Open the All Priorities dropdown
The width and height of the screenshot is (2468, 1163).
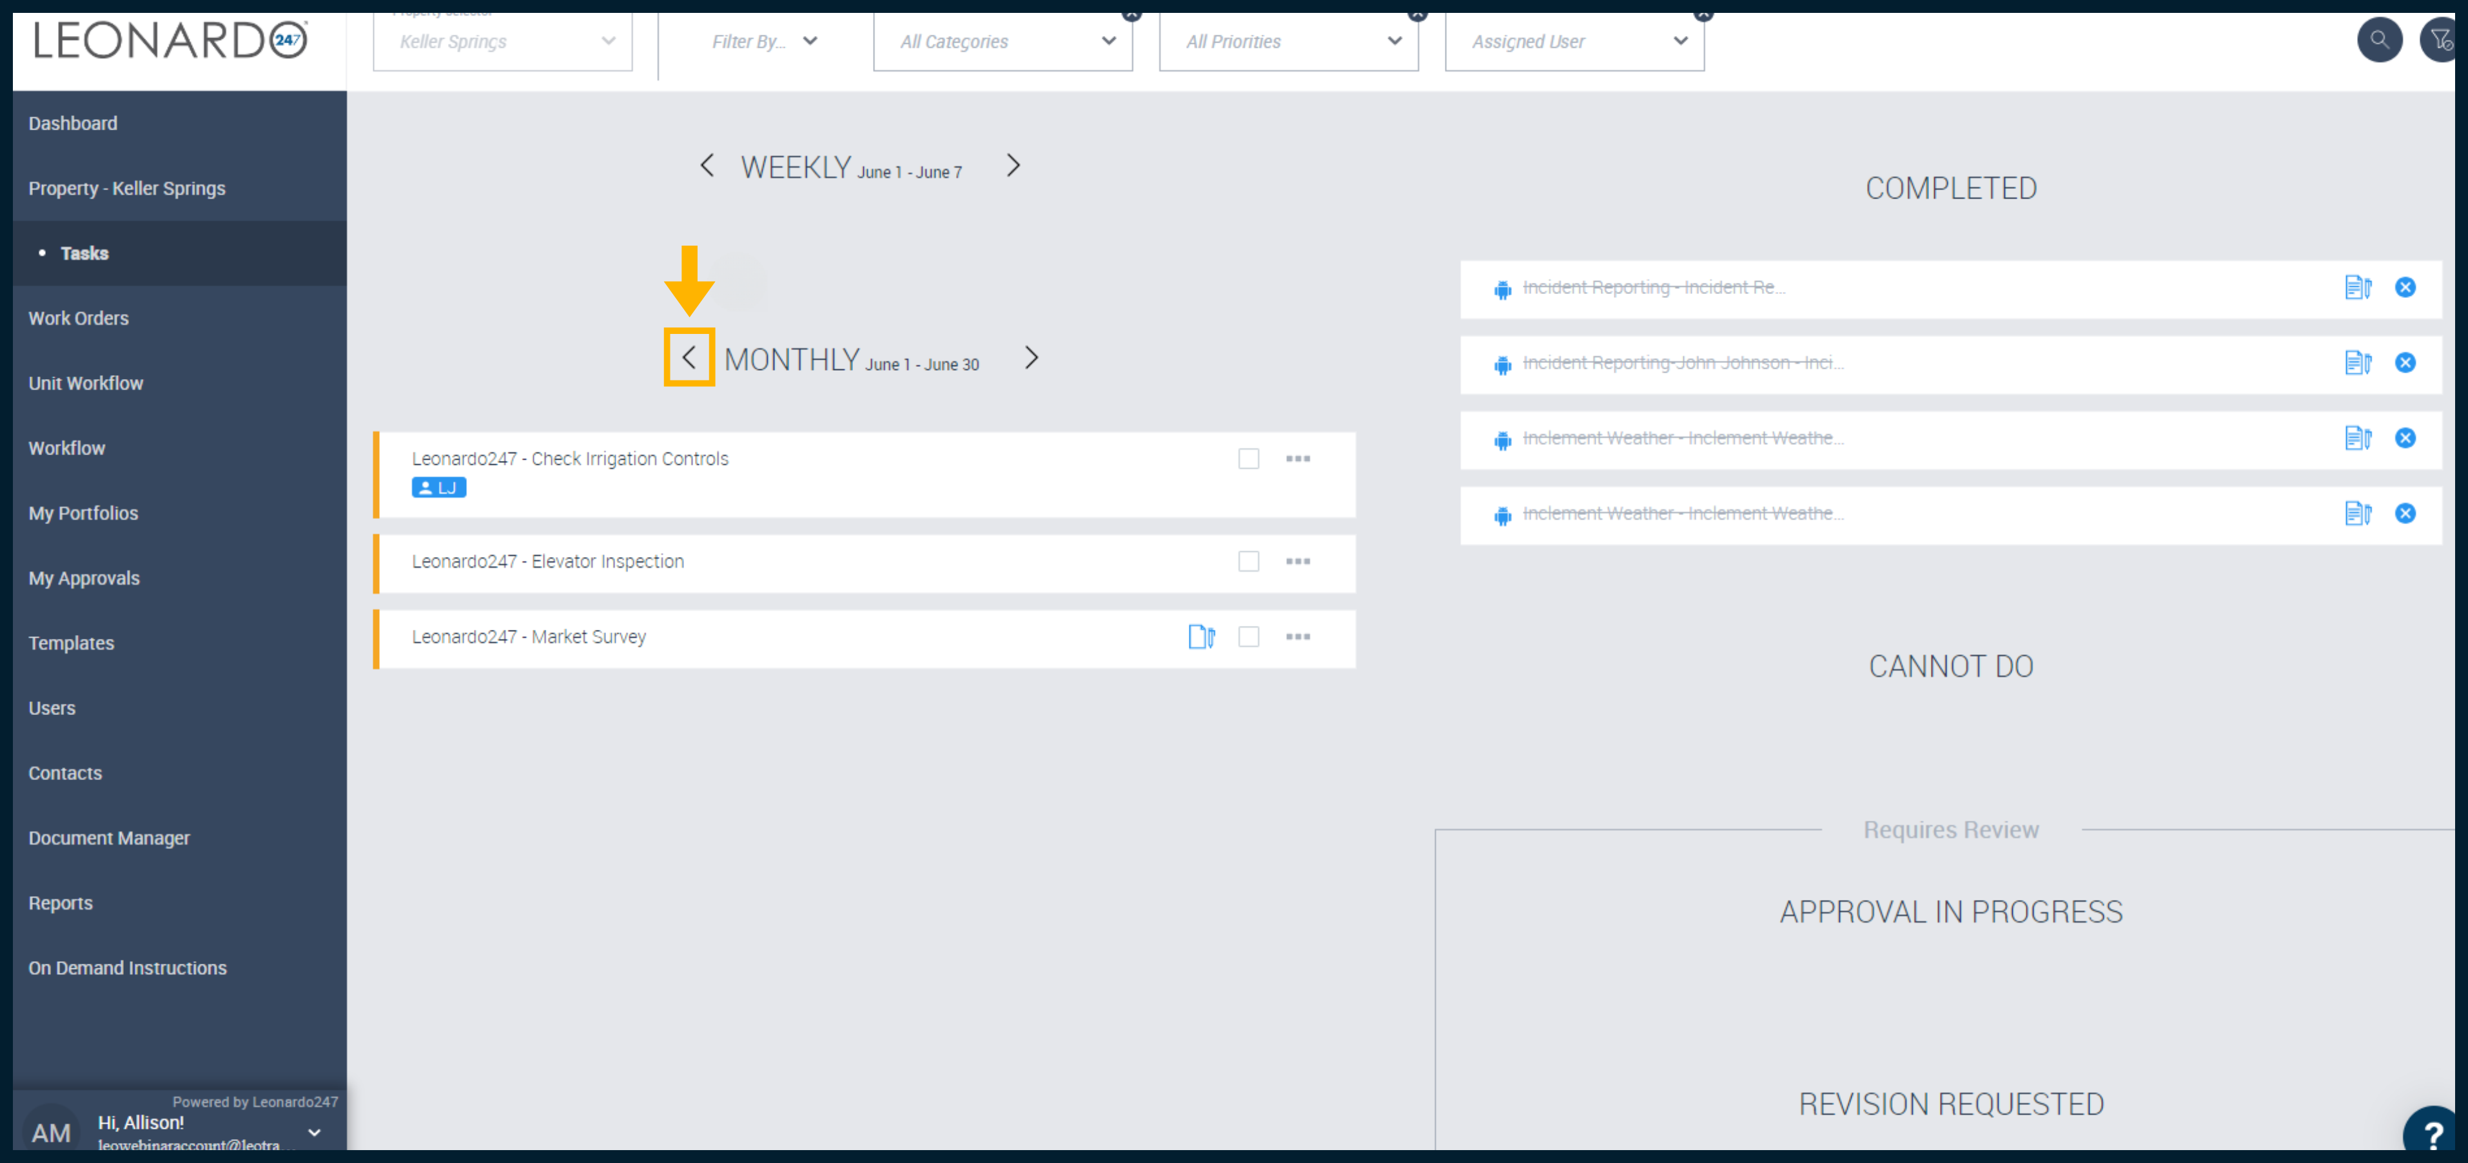pyautogui.click(x=1288, y=41)
